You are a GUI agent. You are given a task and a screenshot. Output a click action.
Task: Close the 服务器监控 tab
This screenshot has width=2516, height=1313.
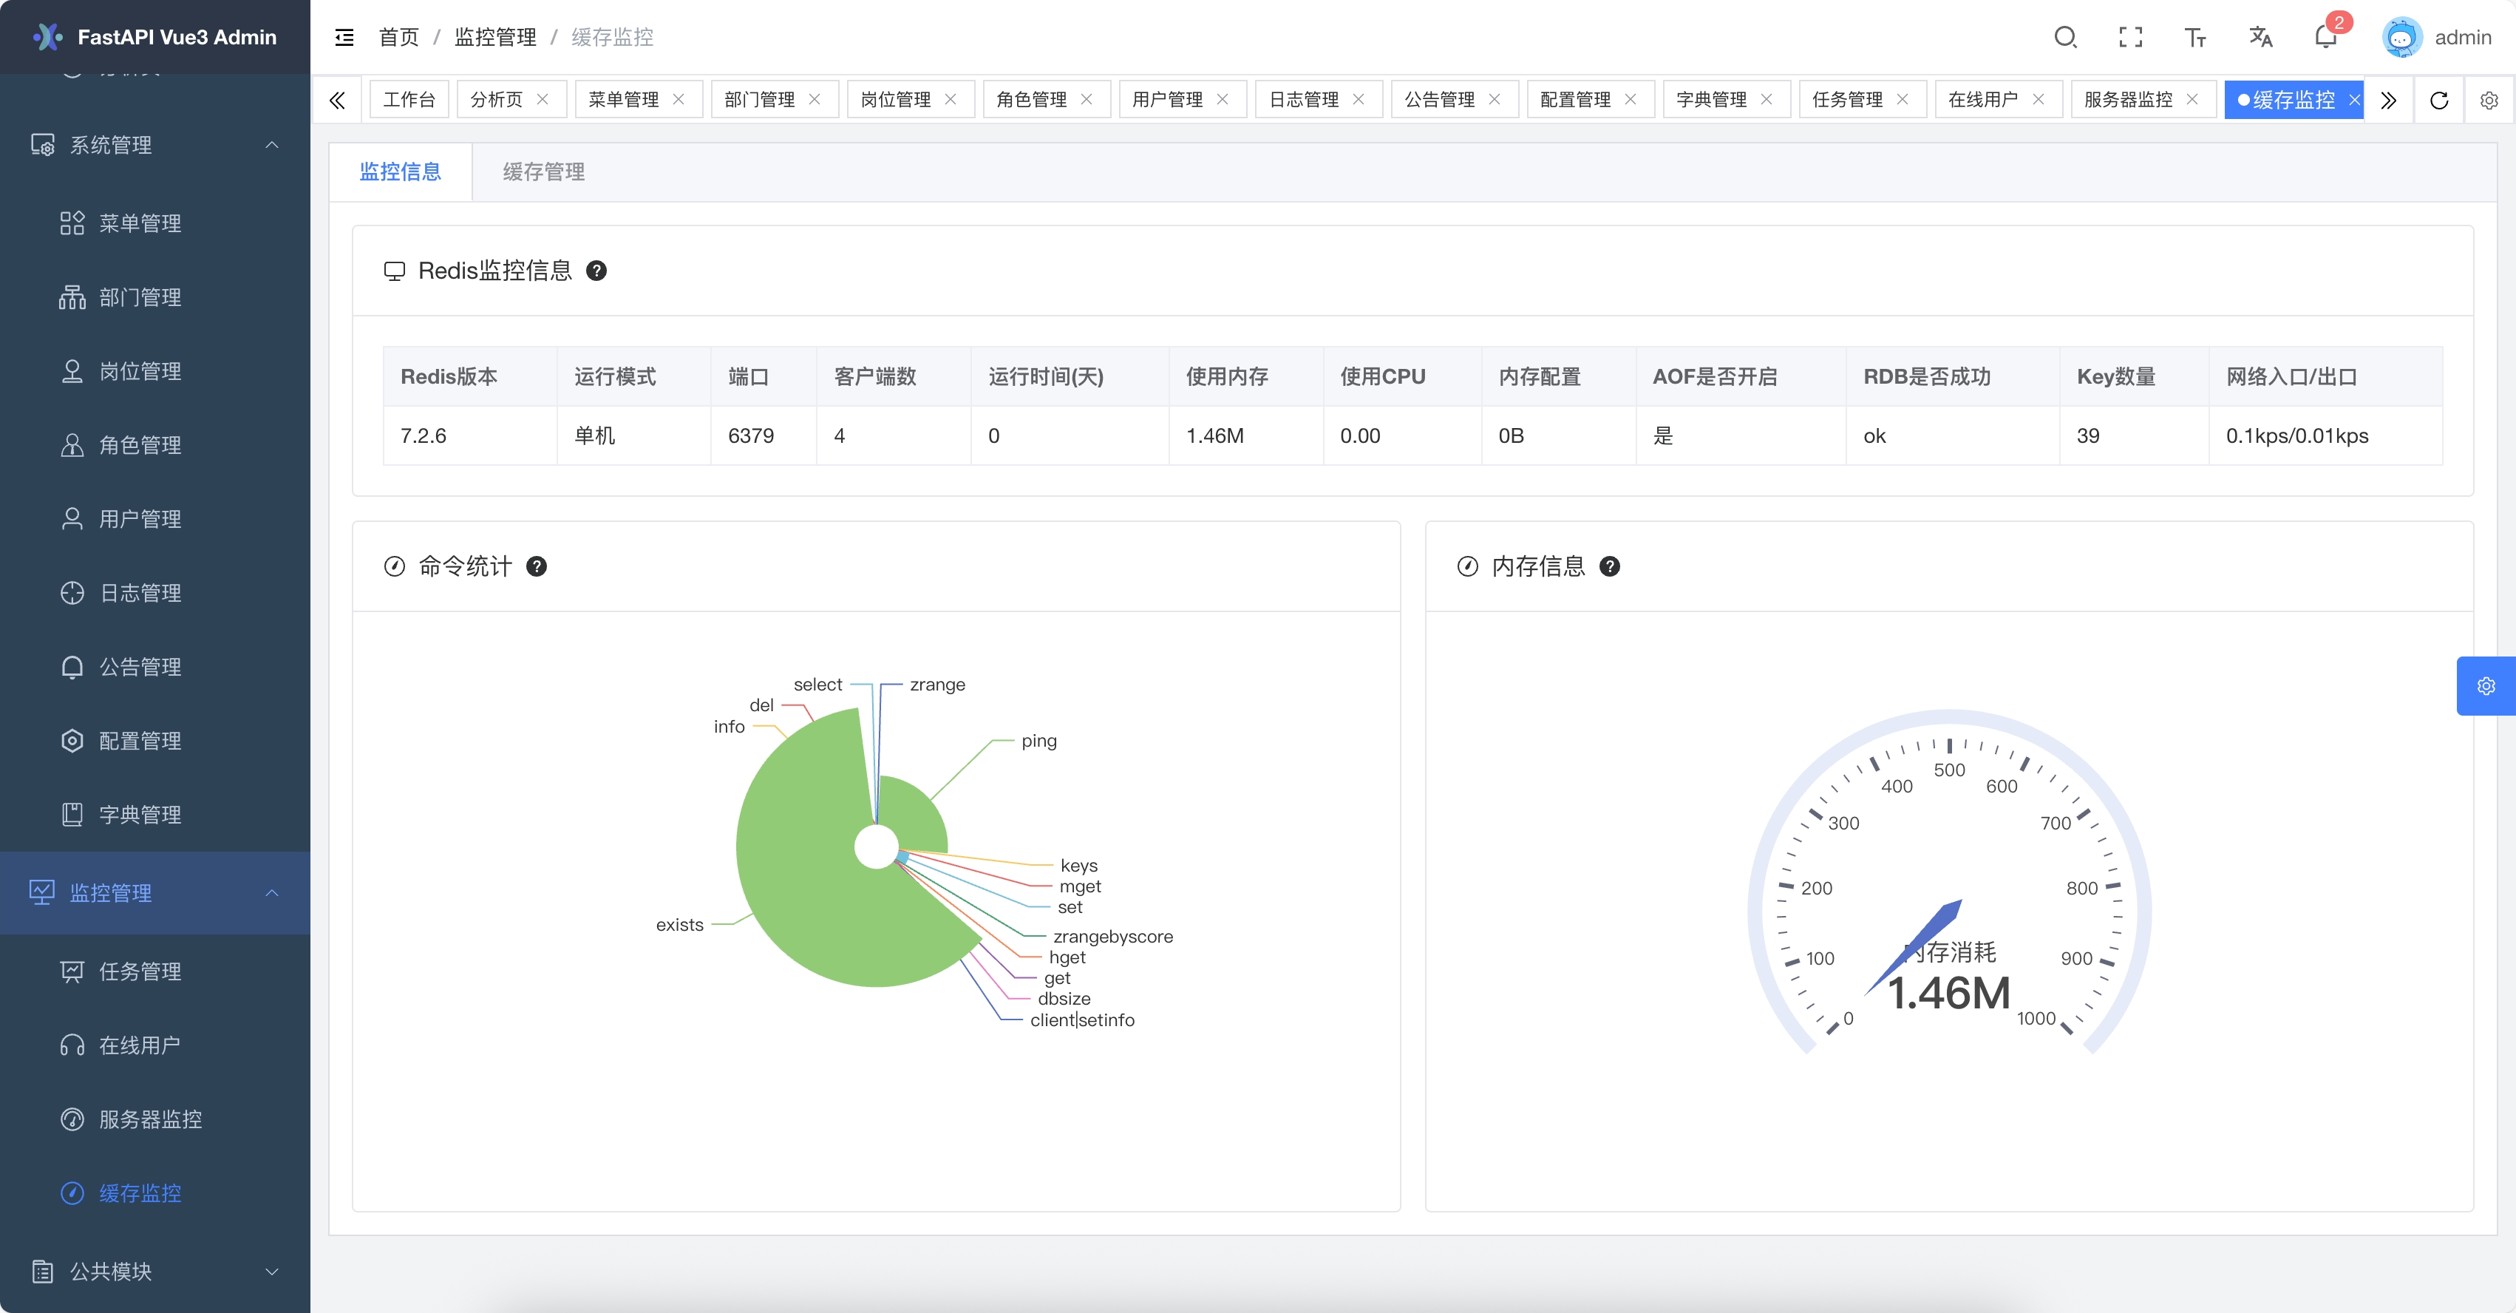(x=2193, y=100)
